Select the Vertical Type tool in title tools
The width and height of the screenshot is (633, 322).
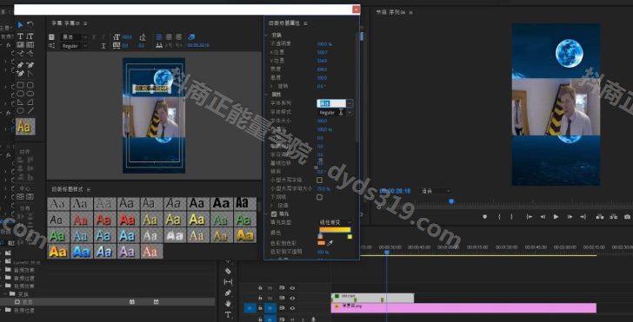30,36
